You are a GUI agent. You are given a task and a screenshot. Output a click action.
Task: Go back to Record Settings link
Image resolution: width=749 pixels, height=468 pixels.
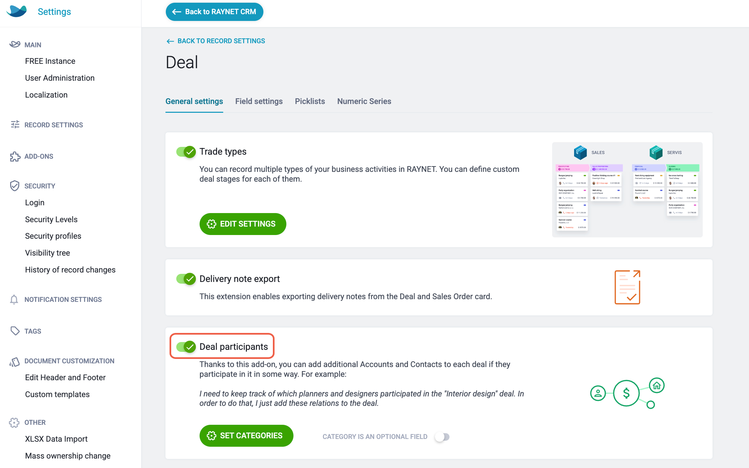coord(216,41)
